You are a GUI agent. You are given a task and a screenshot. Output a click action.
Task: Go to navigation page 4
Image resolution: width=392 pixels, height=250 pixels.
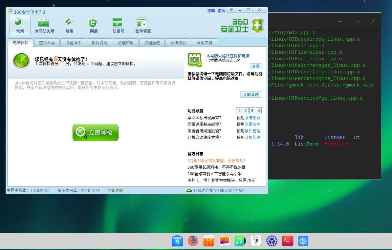click(x=259, y=110)
